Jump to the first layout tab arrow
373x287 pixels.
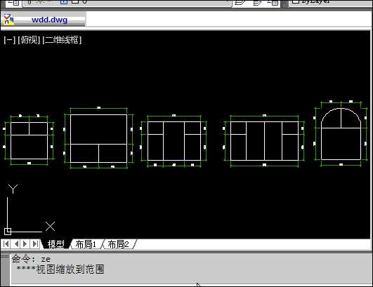coord(6,243)
